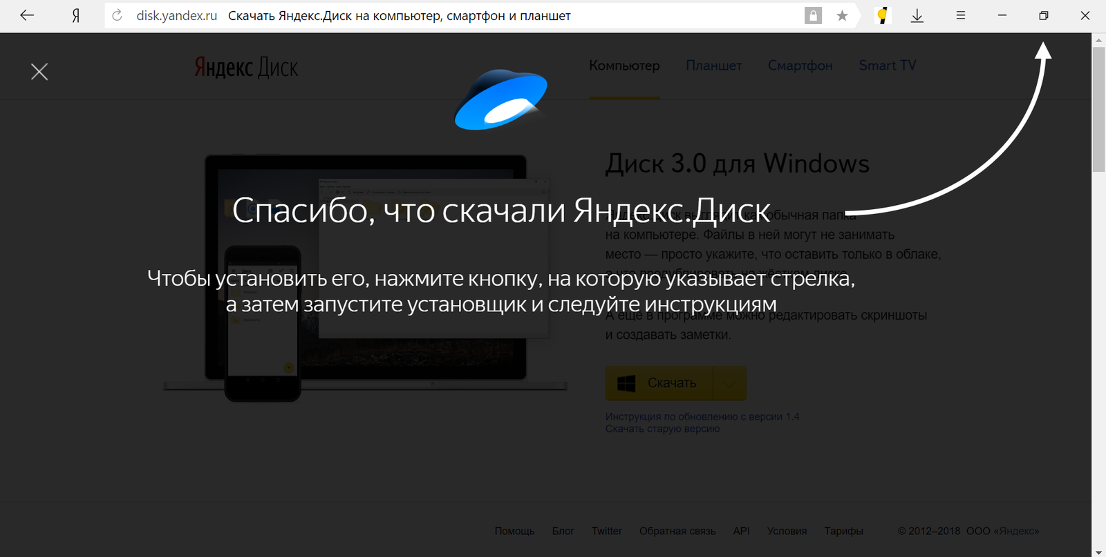Click the scrollbar up arrow

click(1098, 40)
